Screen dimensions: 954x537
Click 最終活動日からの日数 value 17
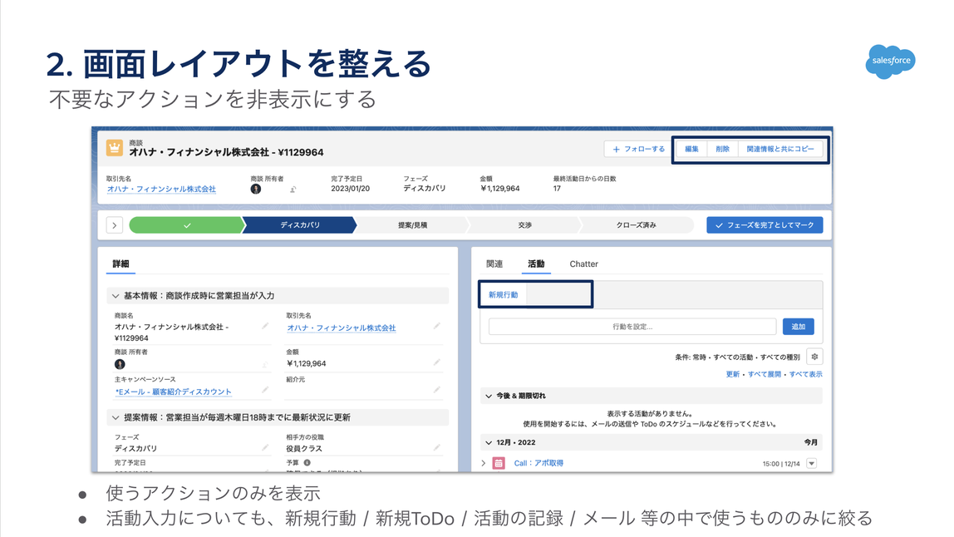[x=557, y=189]
